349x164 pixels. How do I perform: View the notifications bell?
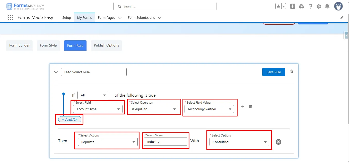[x=327, y=6]
